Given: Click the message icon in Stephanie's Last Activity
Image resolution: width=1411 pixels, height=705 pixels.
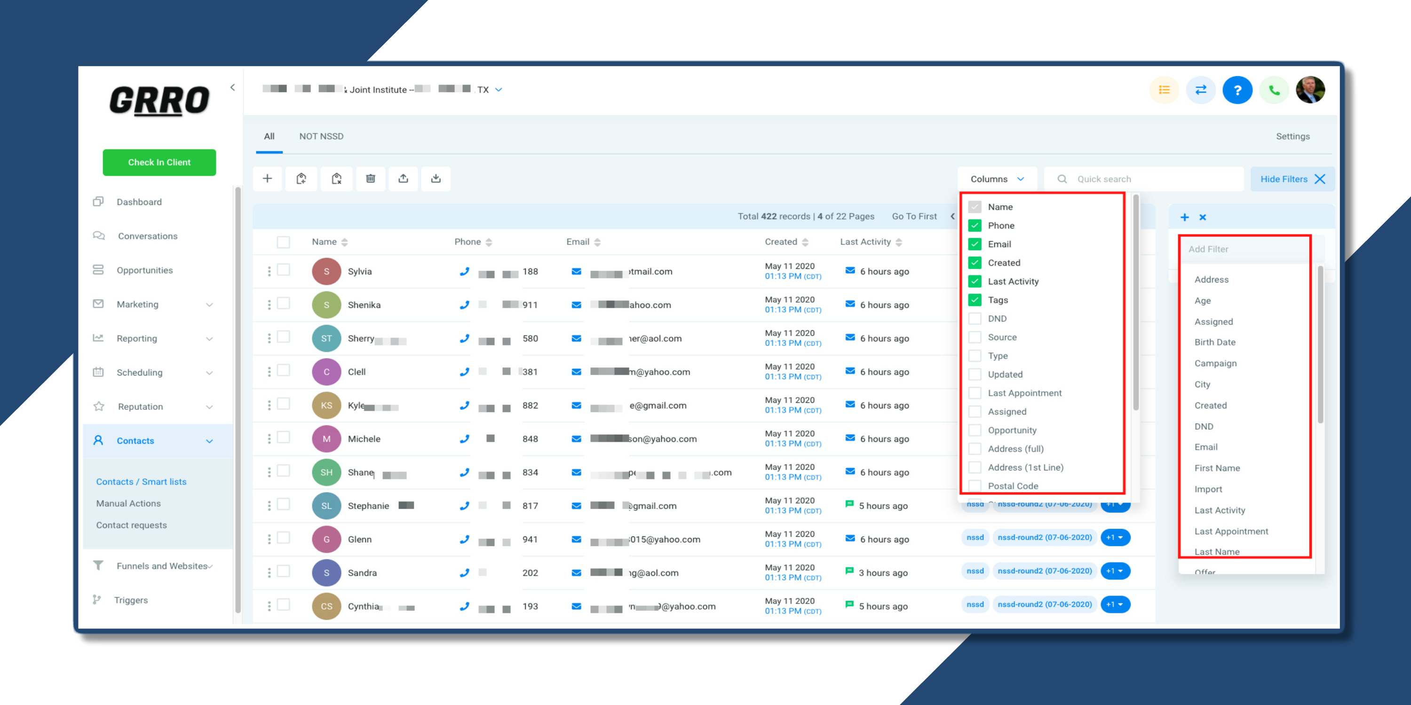Looking at the screenshot, I should pos(849,504).
